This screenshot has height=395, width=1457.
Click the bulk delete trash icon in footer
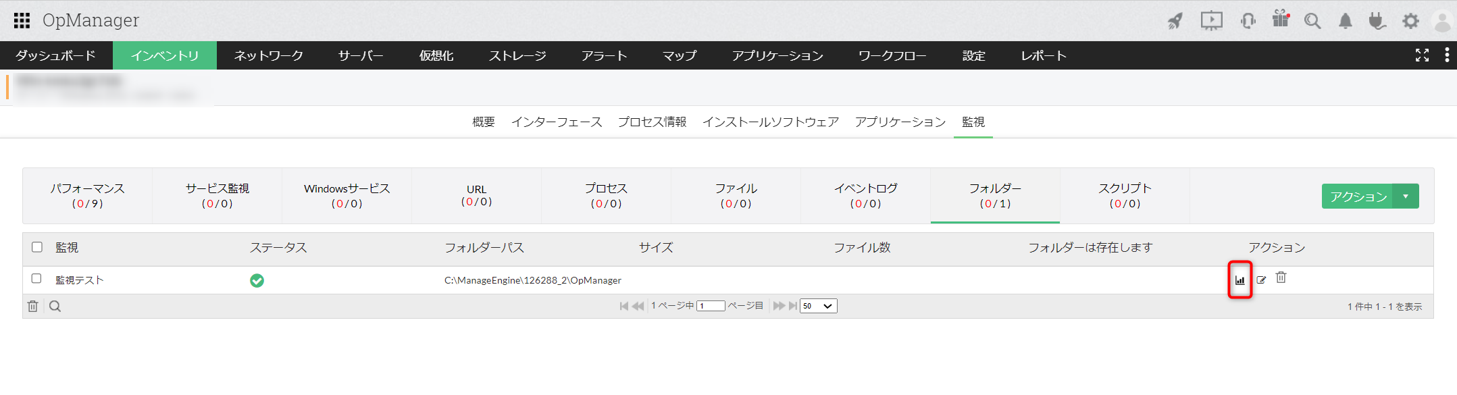[32, 306]
